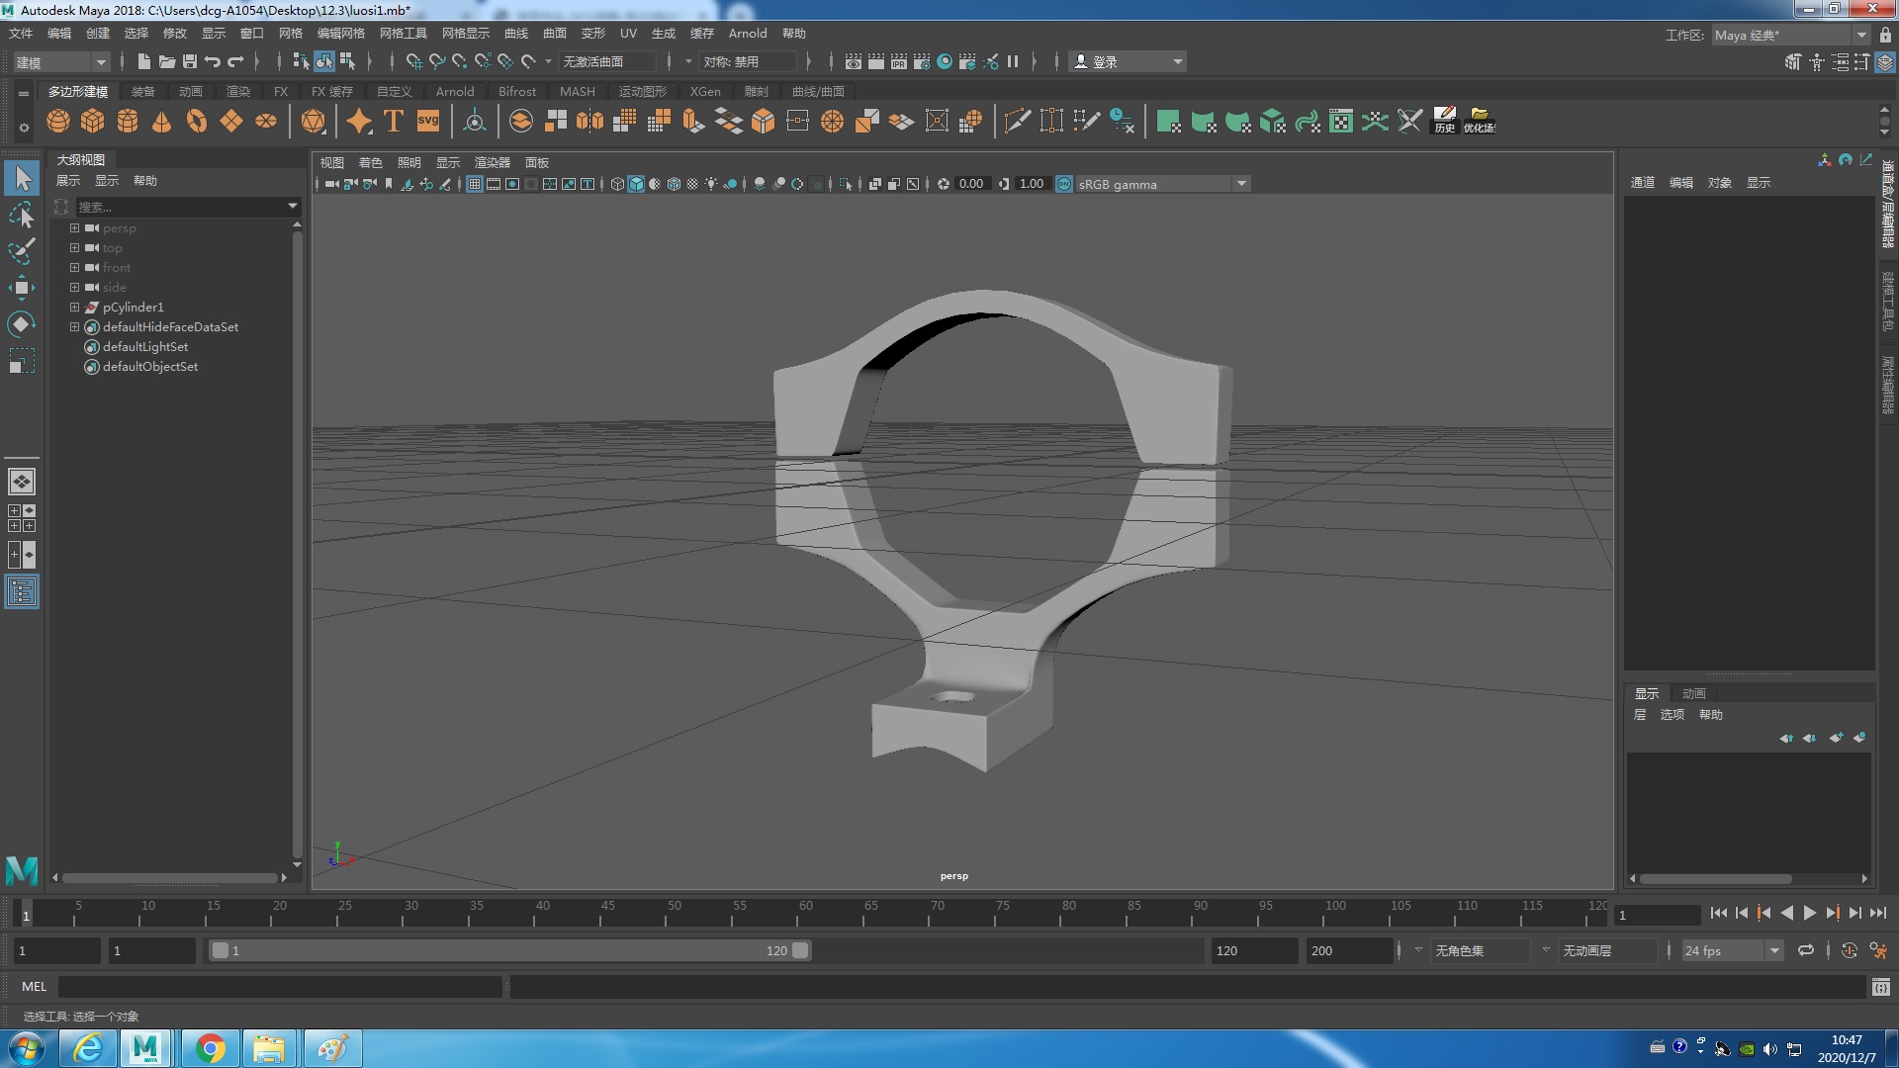Open Google Chrome from the Windows taskbar

(x=210, y=1048)
